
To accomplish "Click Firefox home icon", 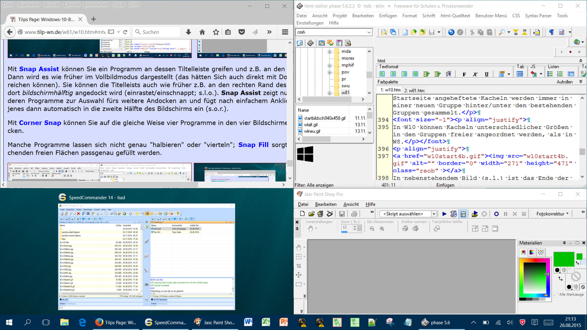I will point(202,32).
